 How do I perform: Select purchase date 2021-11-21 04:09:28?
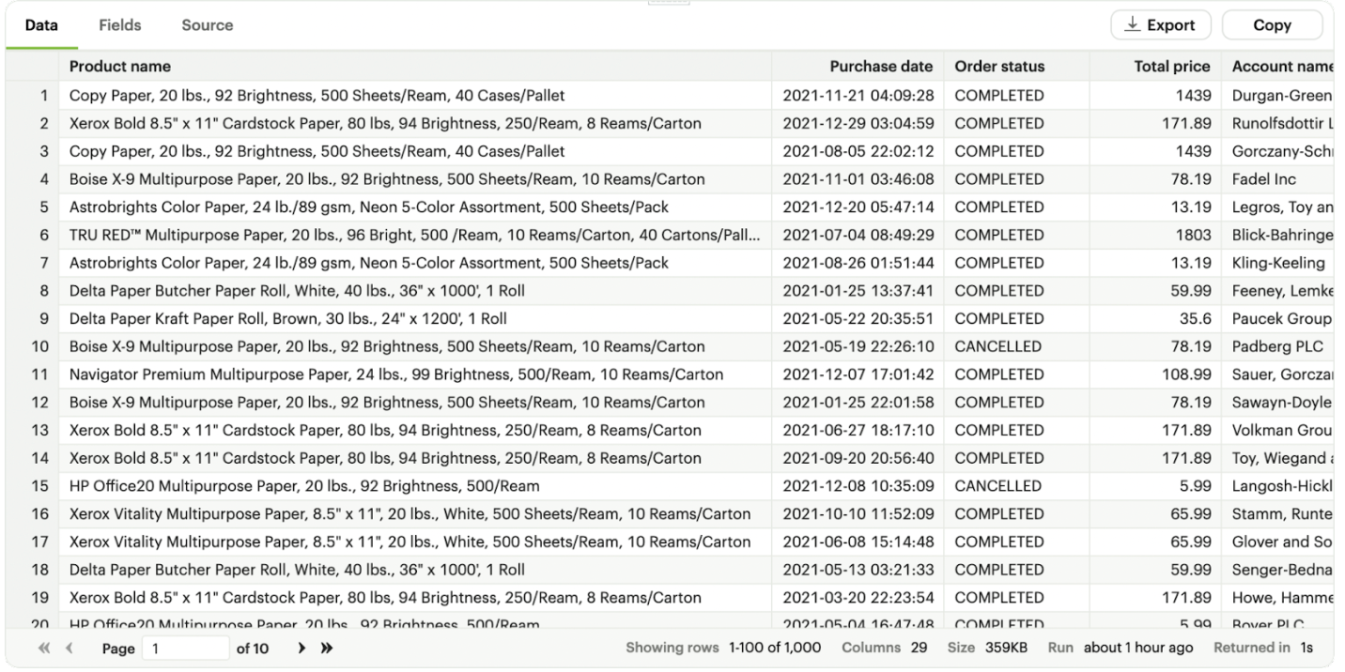pos(858,95)
